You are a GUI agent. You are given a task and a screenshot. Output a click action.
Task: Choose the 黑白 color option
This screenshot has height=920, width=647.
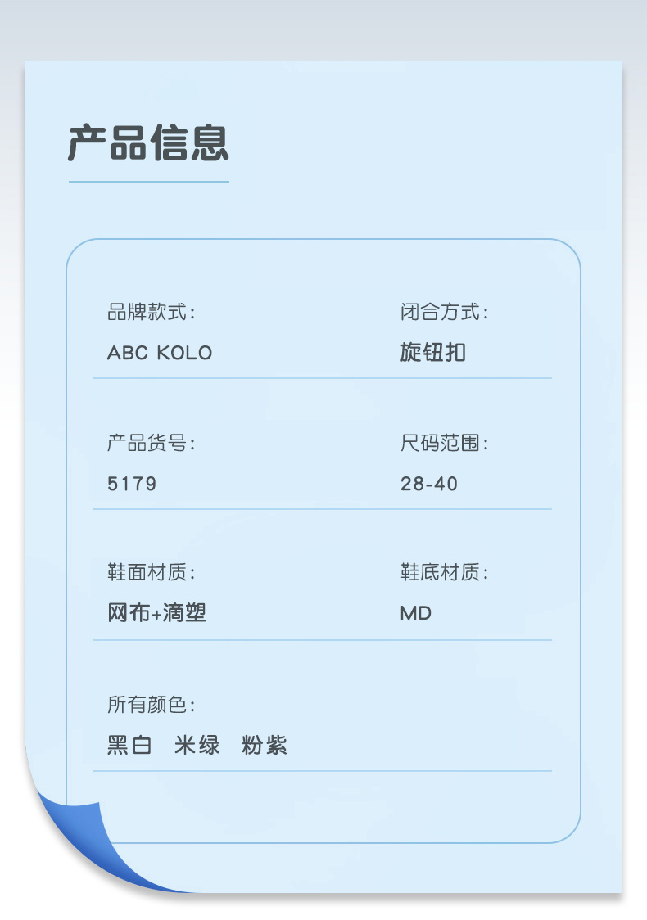(129, 745)
